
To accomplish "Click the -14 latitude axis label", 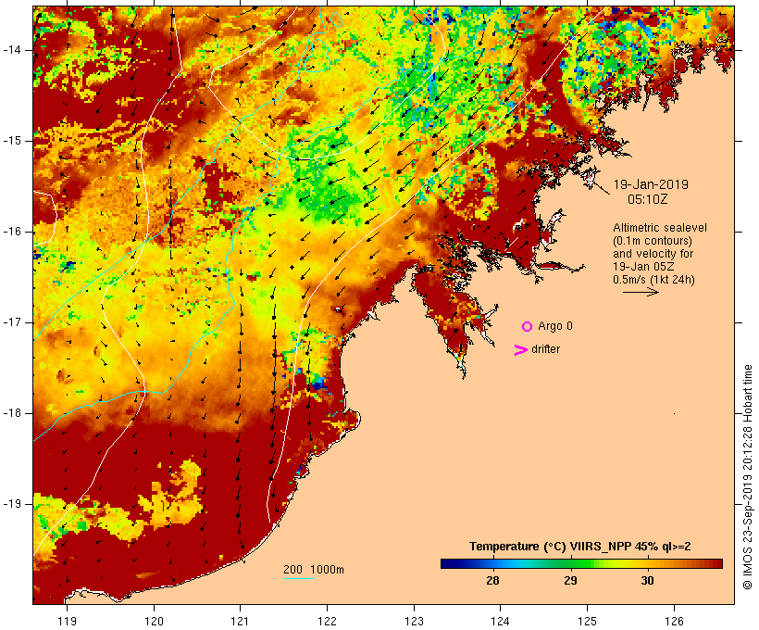I will (12, 50).
